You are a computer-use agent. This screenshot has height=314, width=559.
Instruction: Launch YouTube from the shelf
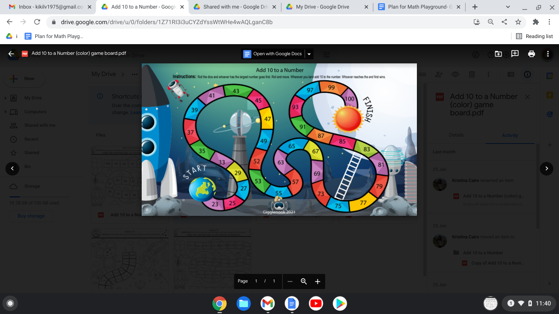tap(316, 303)
